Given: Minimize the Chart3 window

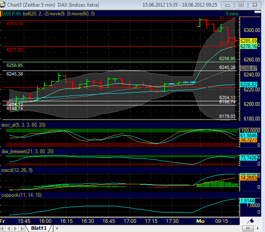Looking at the screenshot, I should (x=227, y=5).
